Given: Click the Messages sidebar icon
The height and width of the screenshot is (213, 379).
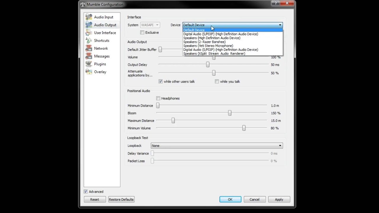Looking at the screenshot, I should point(89,56).
